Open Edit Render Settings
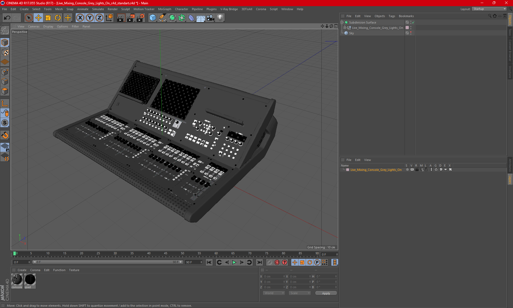 (141, 18)
